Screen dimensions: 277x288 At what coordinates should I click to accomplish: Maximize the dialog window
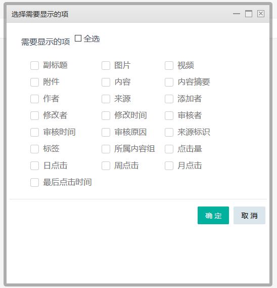[x=249, y=14]
